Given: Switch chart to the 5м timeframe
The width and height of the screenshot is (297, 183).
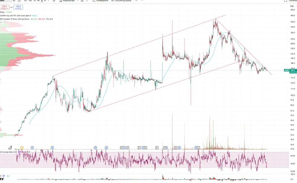Looking at the screenshot, I should tap(25, 1).
